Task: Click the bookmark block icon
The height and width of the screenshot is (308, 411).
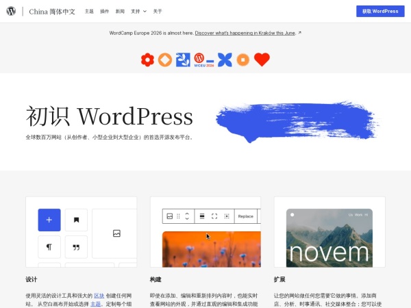Action: pyautogui.click(x=76, y=220)
